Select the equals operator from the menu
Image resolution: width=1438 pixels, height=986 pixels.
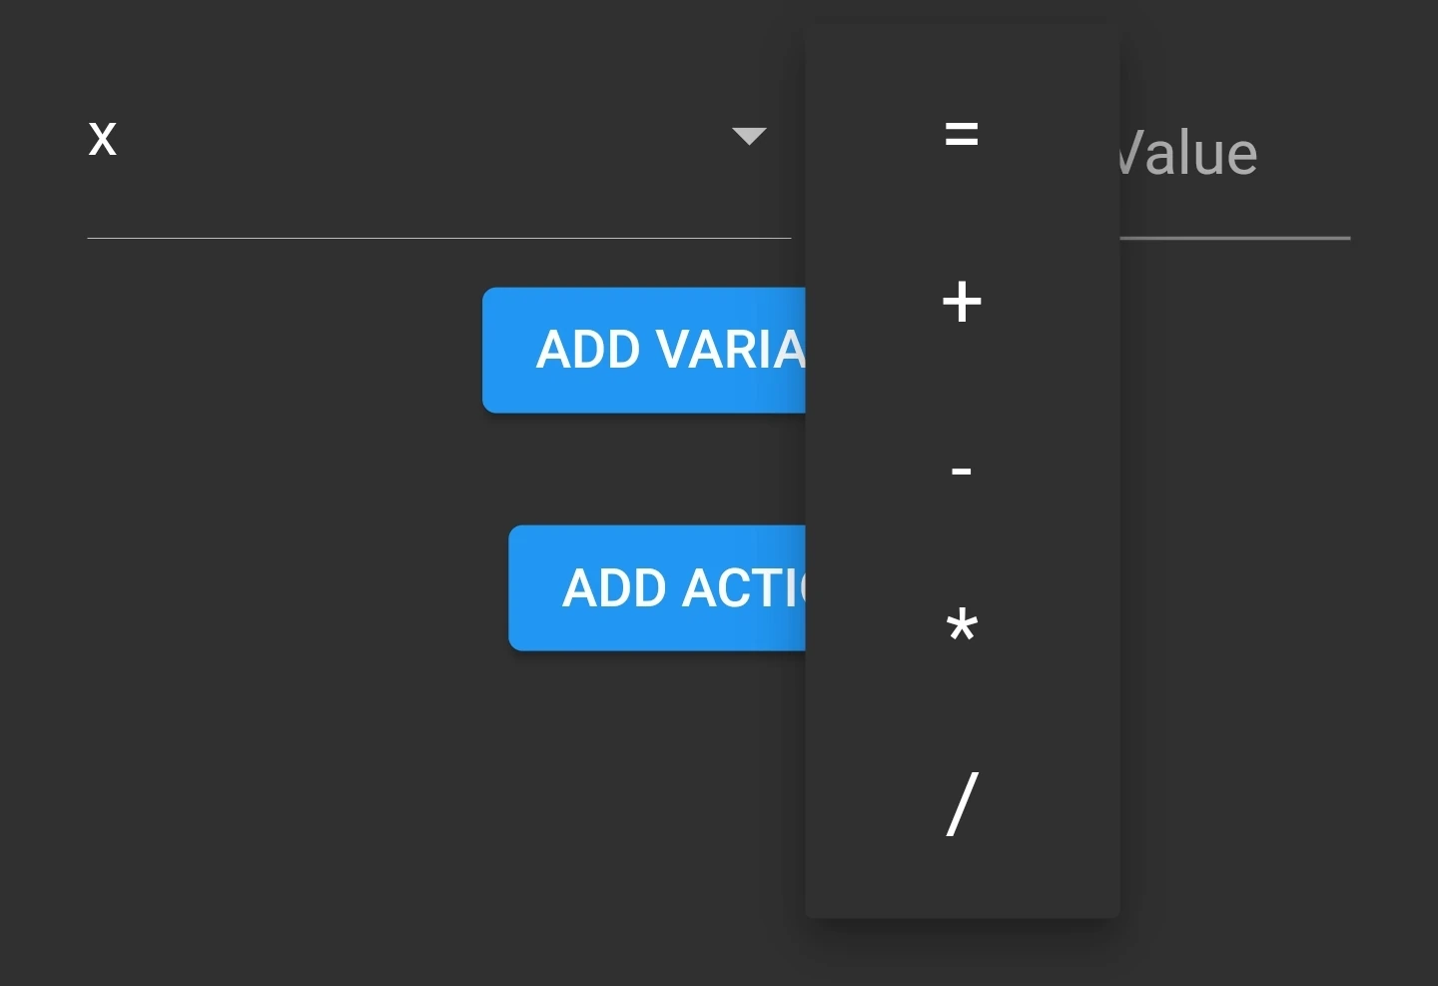(x=962, y=134)
